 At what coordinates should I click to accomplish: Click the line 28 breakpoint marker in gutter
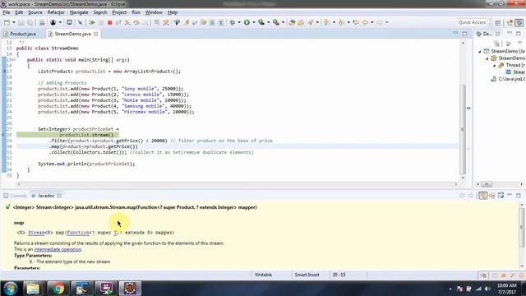click(x=3, y=135)
